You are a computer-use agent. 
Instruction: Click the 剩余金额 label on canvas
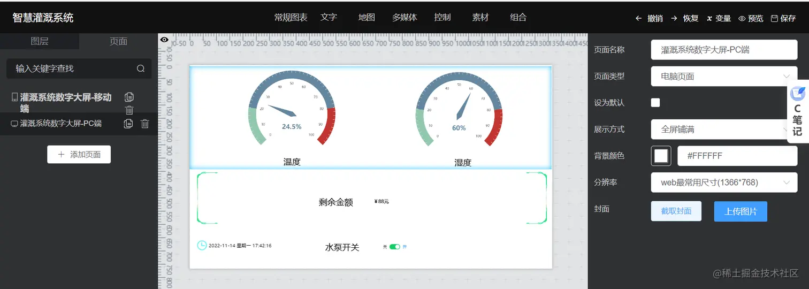coord(335,202)
